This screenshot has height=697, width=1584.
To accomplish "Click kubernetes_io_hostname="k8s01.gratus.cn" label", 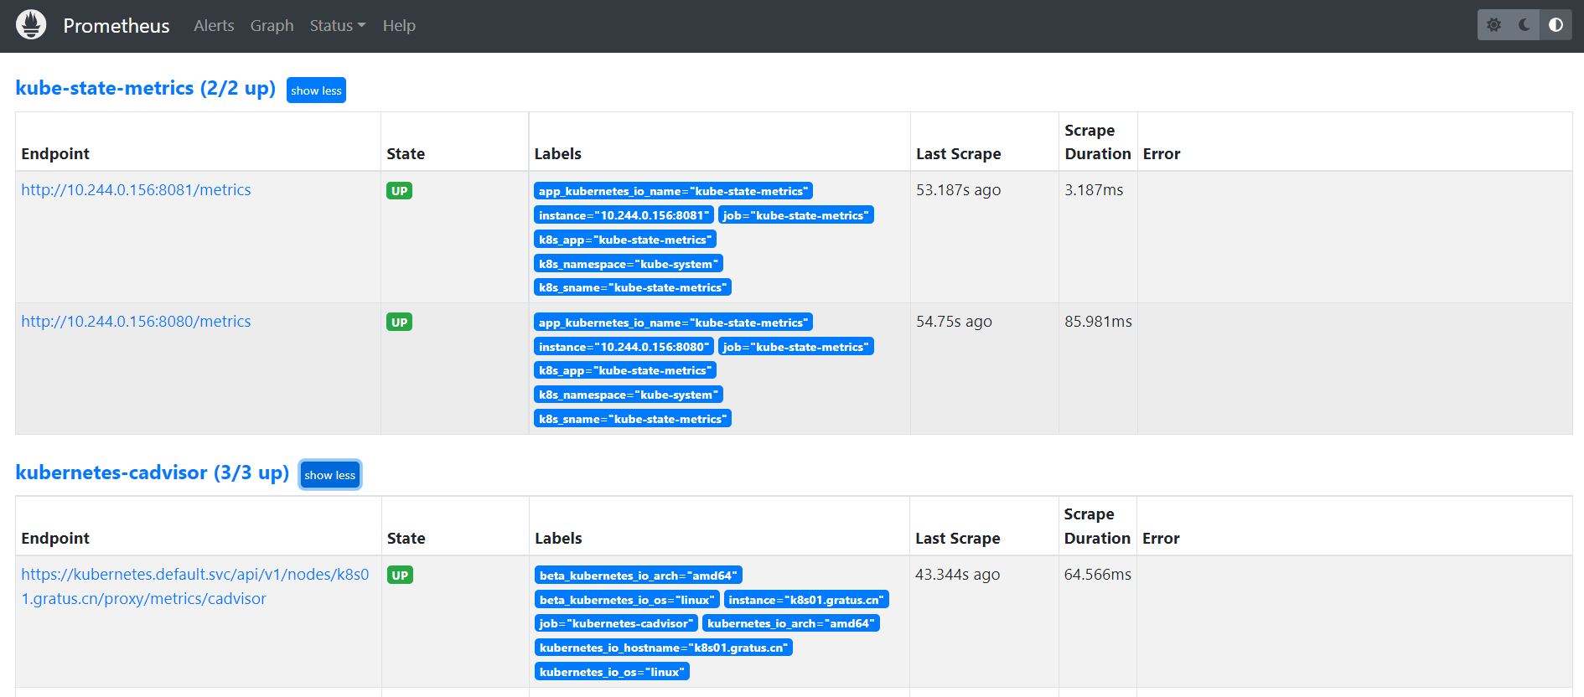I will coord(664,648).
